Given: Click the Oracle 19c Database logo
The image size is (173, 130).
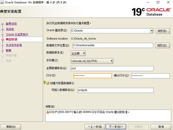Looking at the screenshot, I should coord(151,12).
